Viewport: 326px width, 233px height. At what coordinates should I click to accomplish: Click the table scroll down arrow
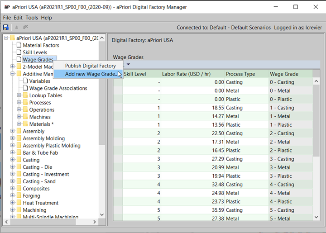tap(316, 217)
